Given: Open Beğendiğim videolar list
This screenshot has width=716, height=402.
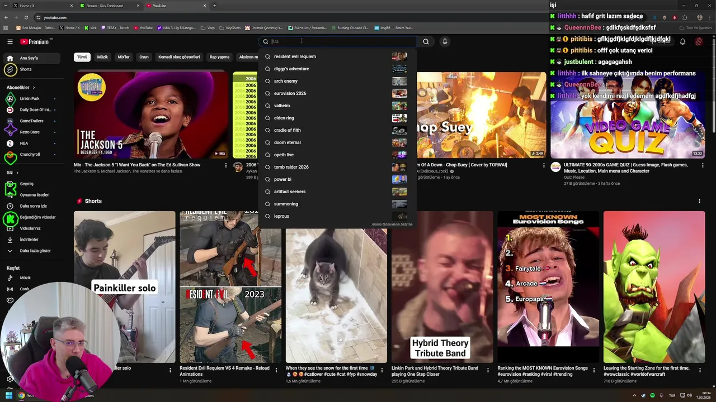Looking at the screenshot, I should click(x=32, y=217).
